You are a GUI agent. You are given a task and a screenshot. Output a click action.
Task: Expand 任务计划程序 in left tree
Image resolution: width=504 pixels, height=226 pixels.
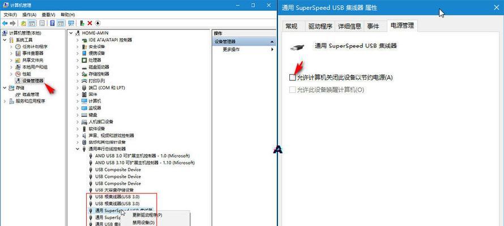11,46
